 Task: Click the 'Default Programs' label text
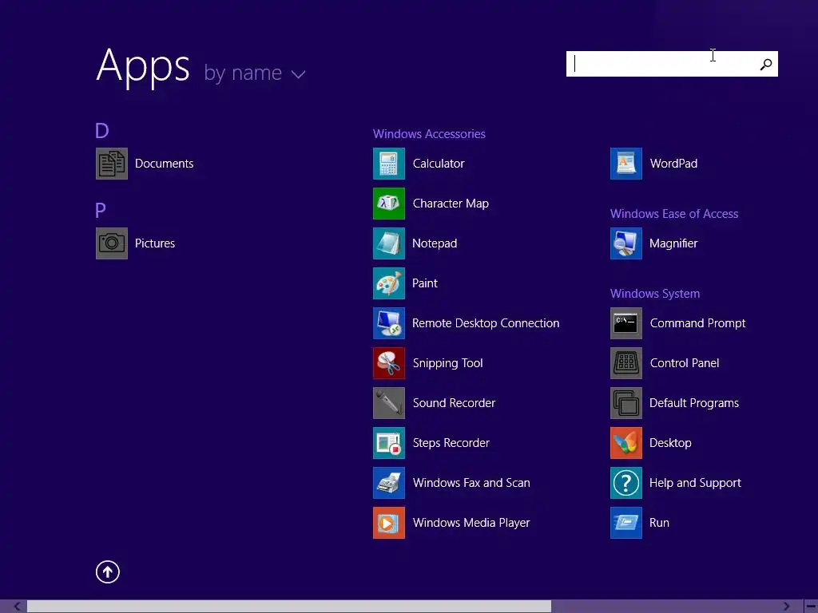pos(694,403)
